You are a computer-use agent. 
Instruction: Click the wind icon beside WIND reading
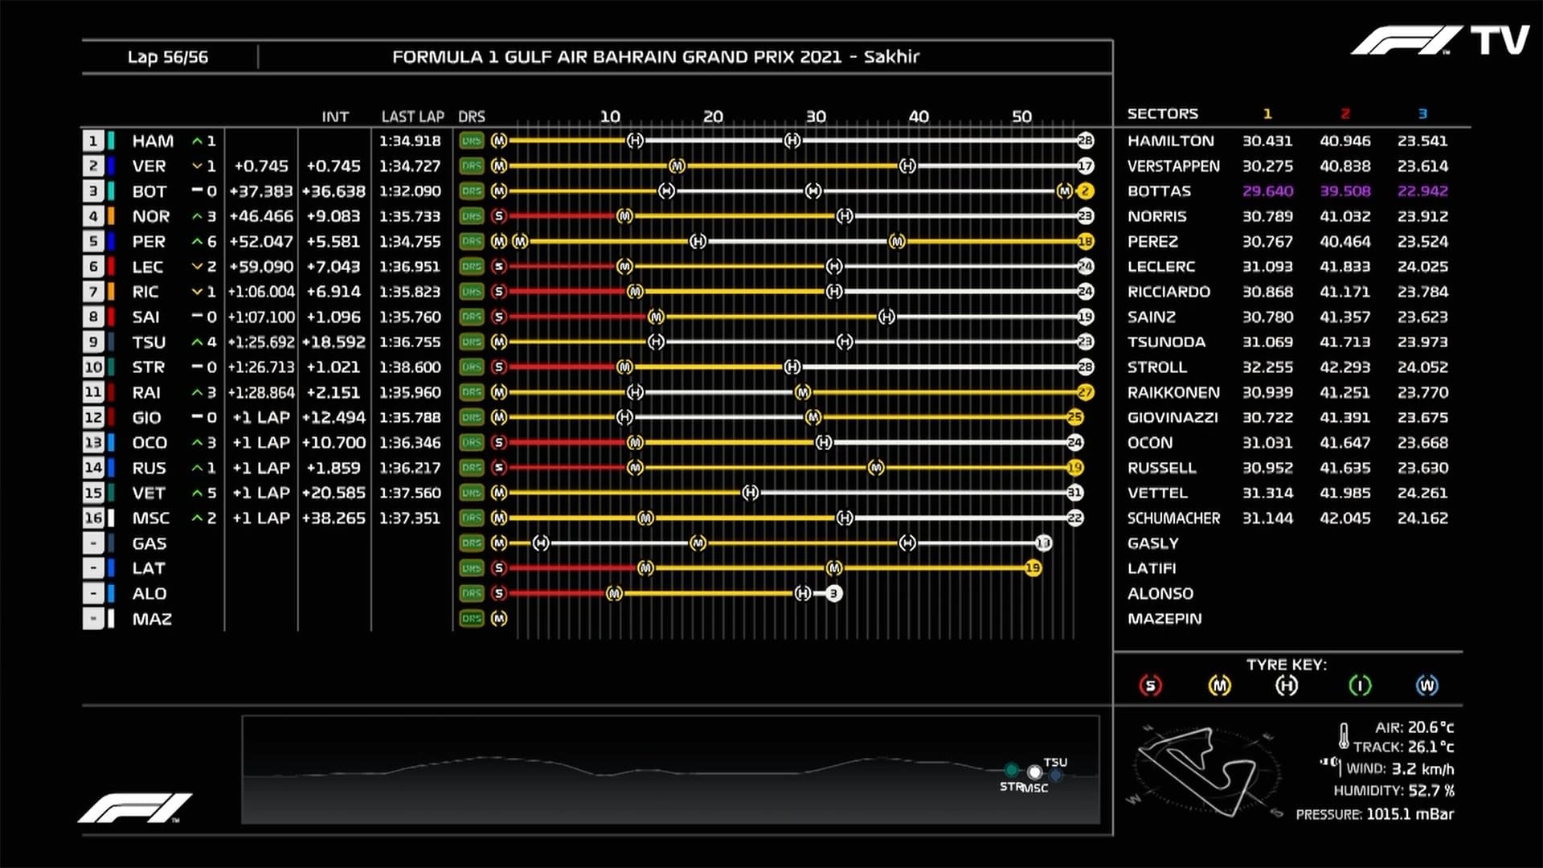[1331, 764]
